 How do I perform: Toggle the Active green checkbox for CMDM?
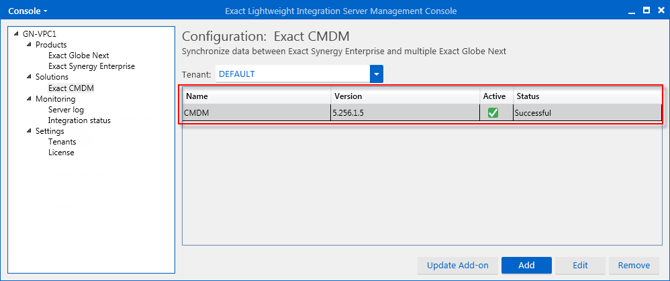[x=493, y=113]
